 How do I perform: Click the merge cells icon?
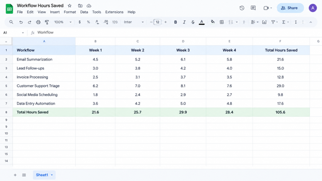[x=230, y=22]
